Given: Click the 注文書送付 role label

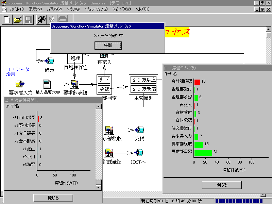Looking at the screenshot, I should pyautogui.click(x=182, y=128).
